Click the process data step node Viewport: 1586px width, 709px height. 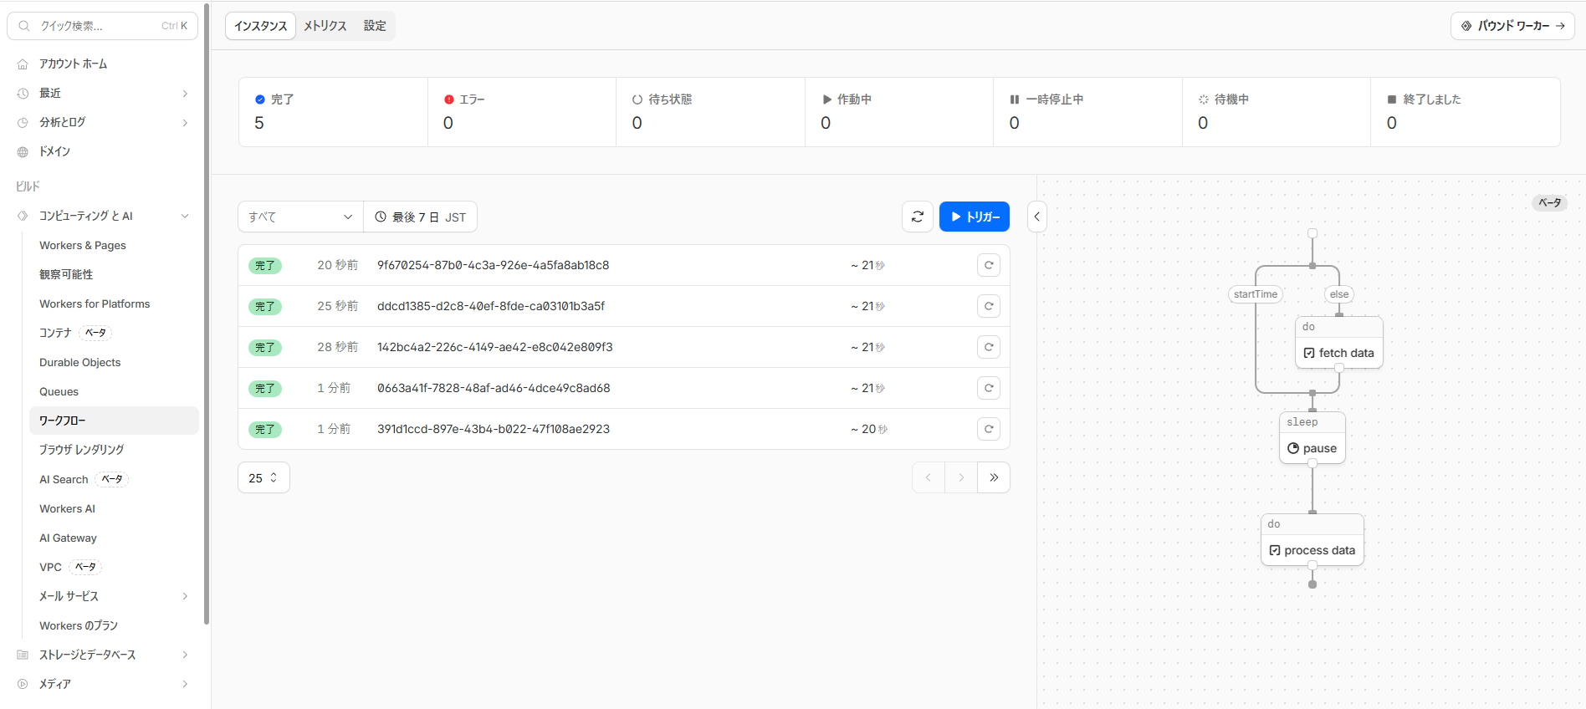coord(1312,550)
